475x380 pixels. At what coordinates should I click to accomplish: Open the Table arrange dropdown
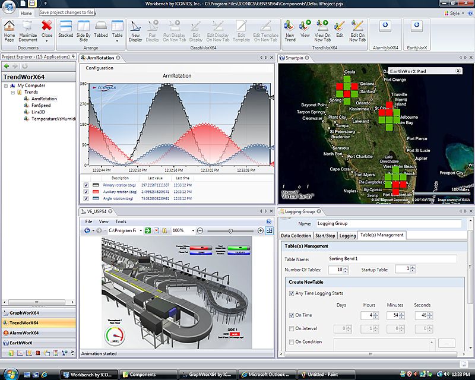[117, 40]
